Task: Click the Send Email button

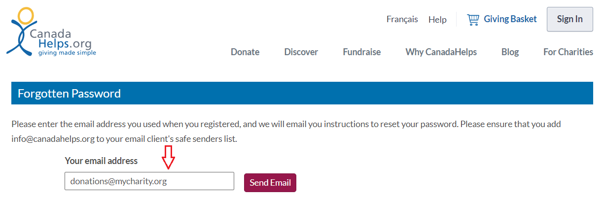Action: 270,182
